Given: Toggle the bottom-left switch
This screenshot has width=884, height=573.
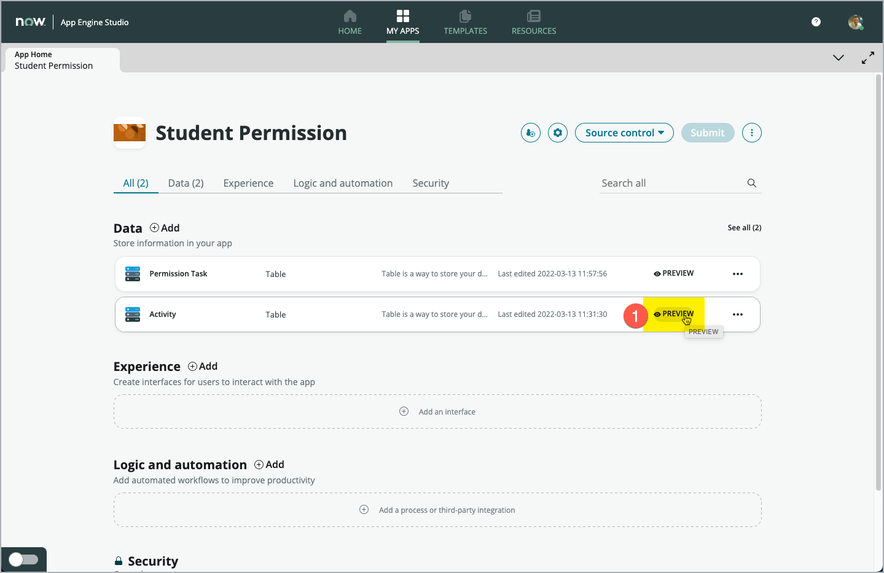Looking at the screenshot, I should click(x=23, y=559).
